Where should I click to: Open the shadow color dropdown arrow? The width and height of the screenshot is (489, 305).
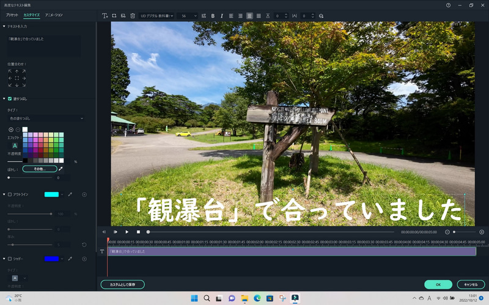coord(62,259)
